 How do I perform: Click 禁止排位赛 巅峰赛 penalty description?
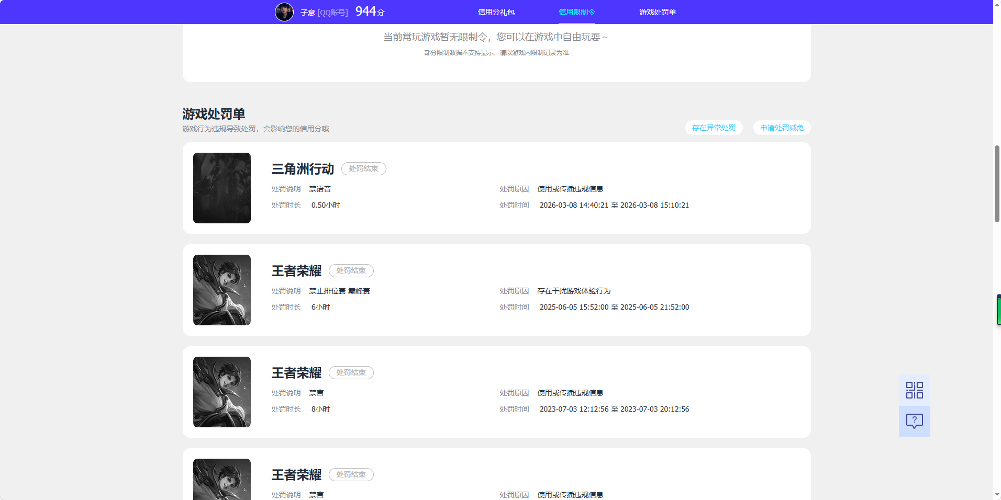coord(339,291)
